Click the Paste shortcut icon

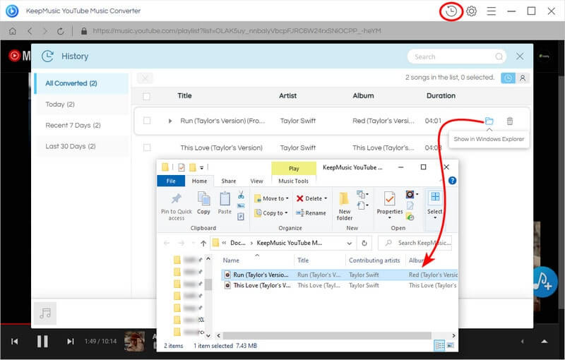(x=241, y=217)
